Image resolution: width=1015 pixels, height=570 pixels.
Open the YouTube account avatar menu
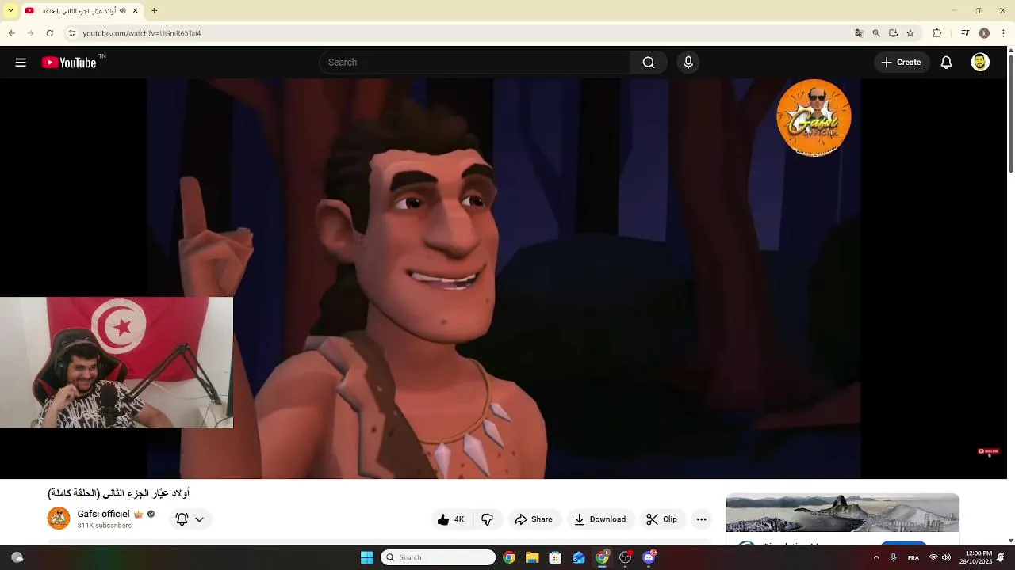(x=980, y=63)
